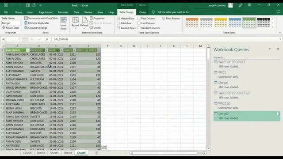Switch to COVER sheet tab
Viewport: 283px width, 159px height.
(27, 153)
